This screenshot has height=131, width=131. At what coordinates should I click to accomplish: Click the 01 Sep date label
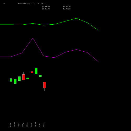click(23, 125)
